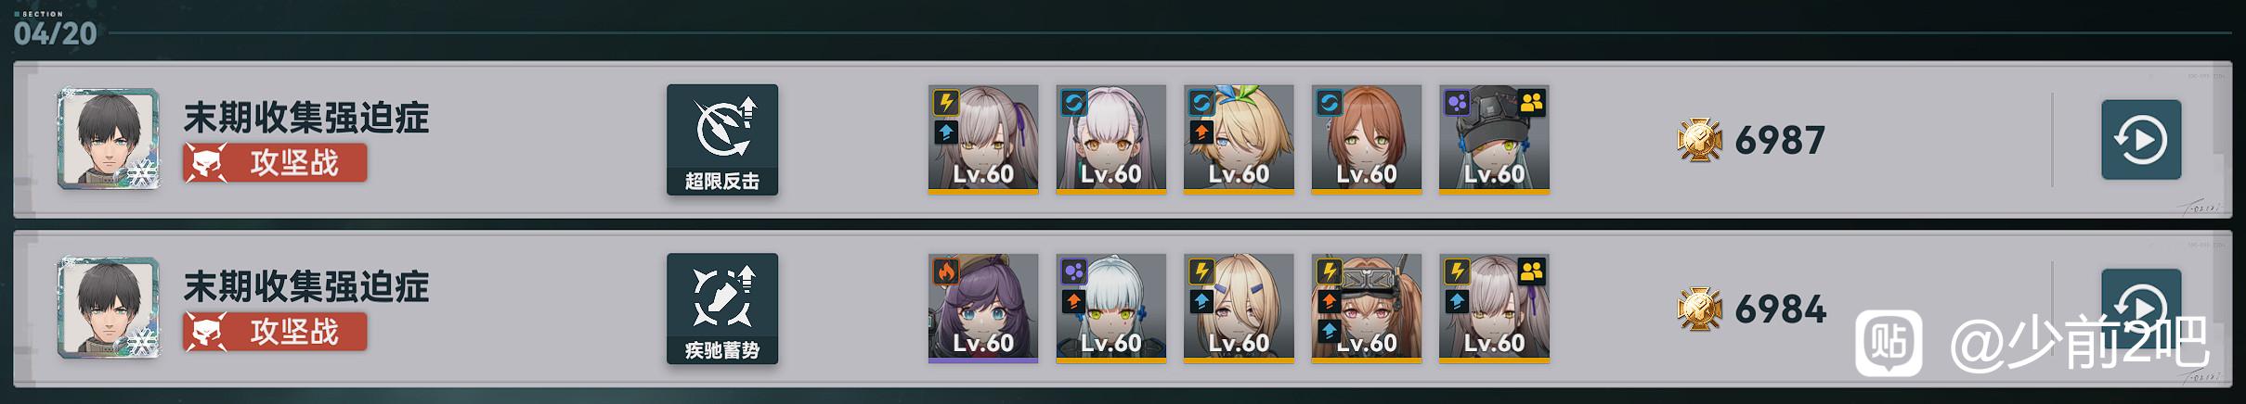
Task: Open the 超限反击 skill icon
Action: click(x=722, y=140)
